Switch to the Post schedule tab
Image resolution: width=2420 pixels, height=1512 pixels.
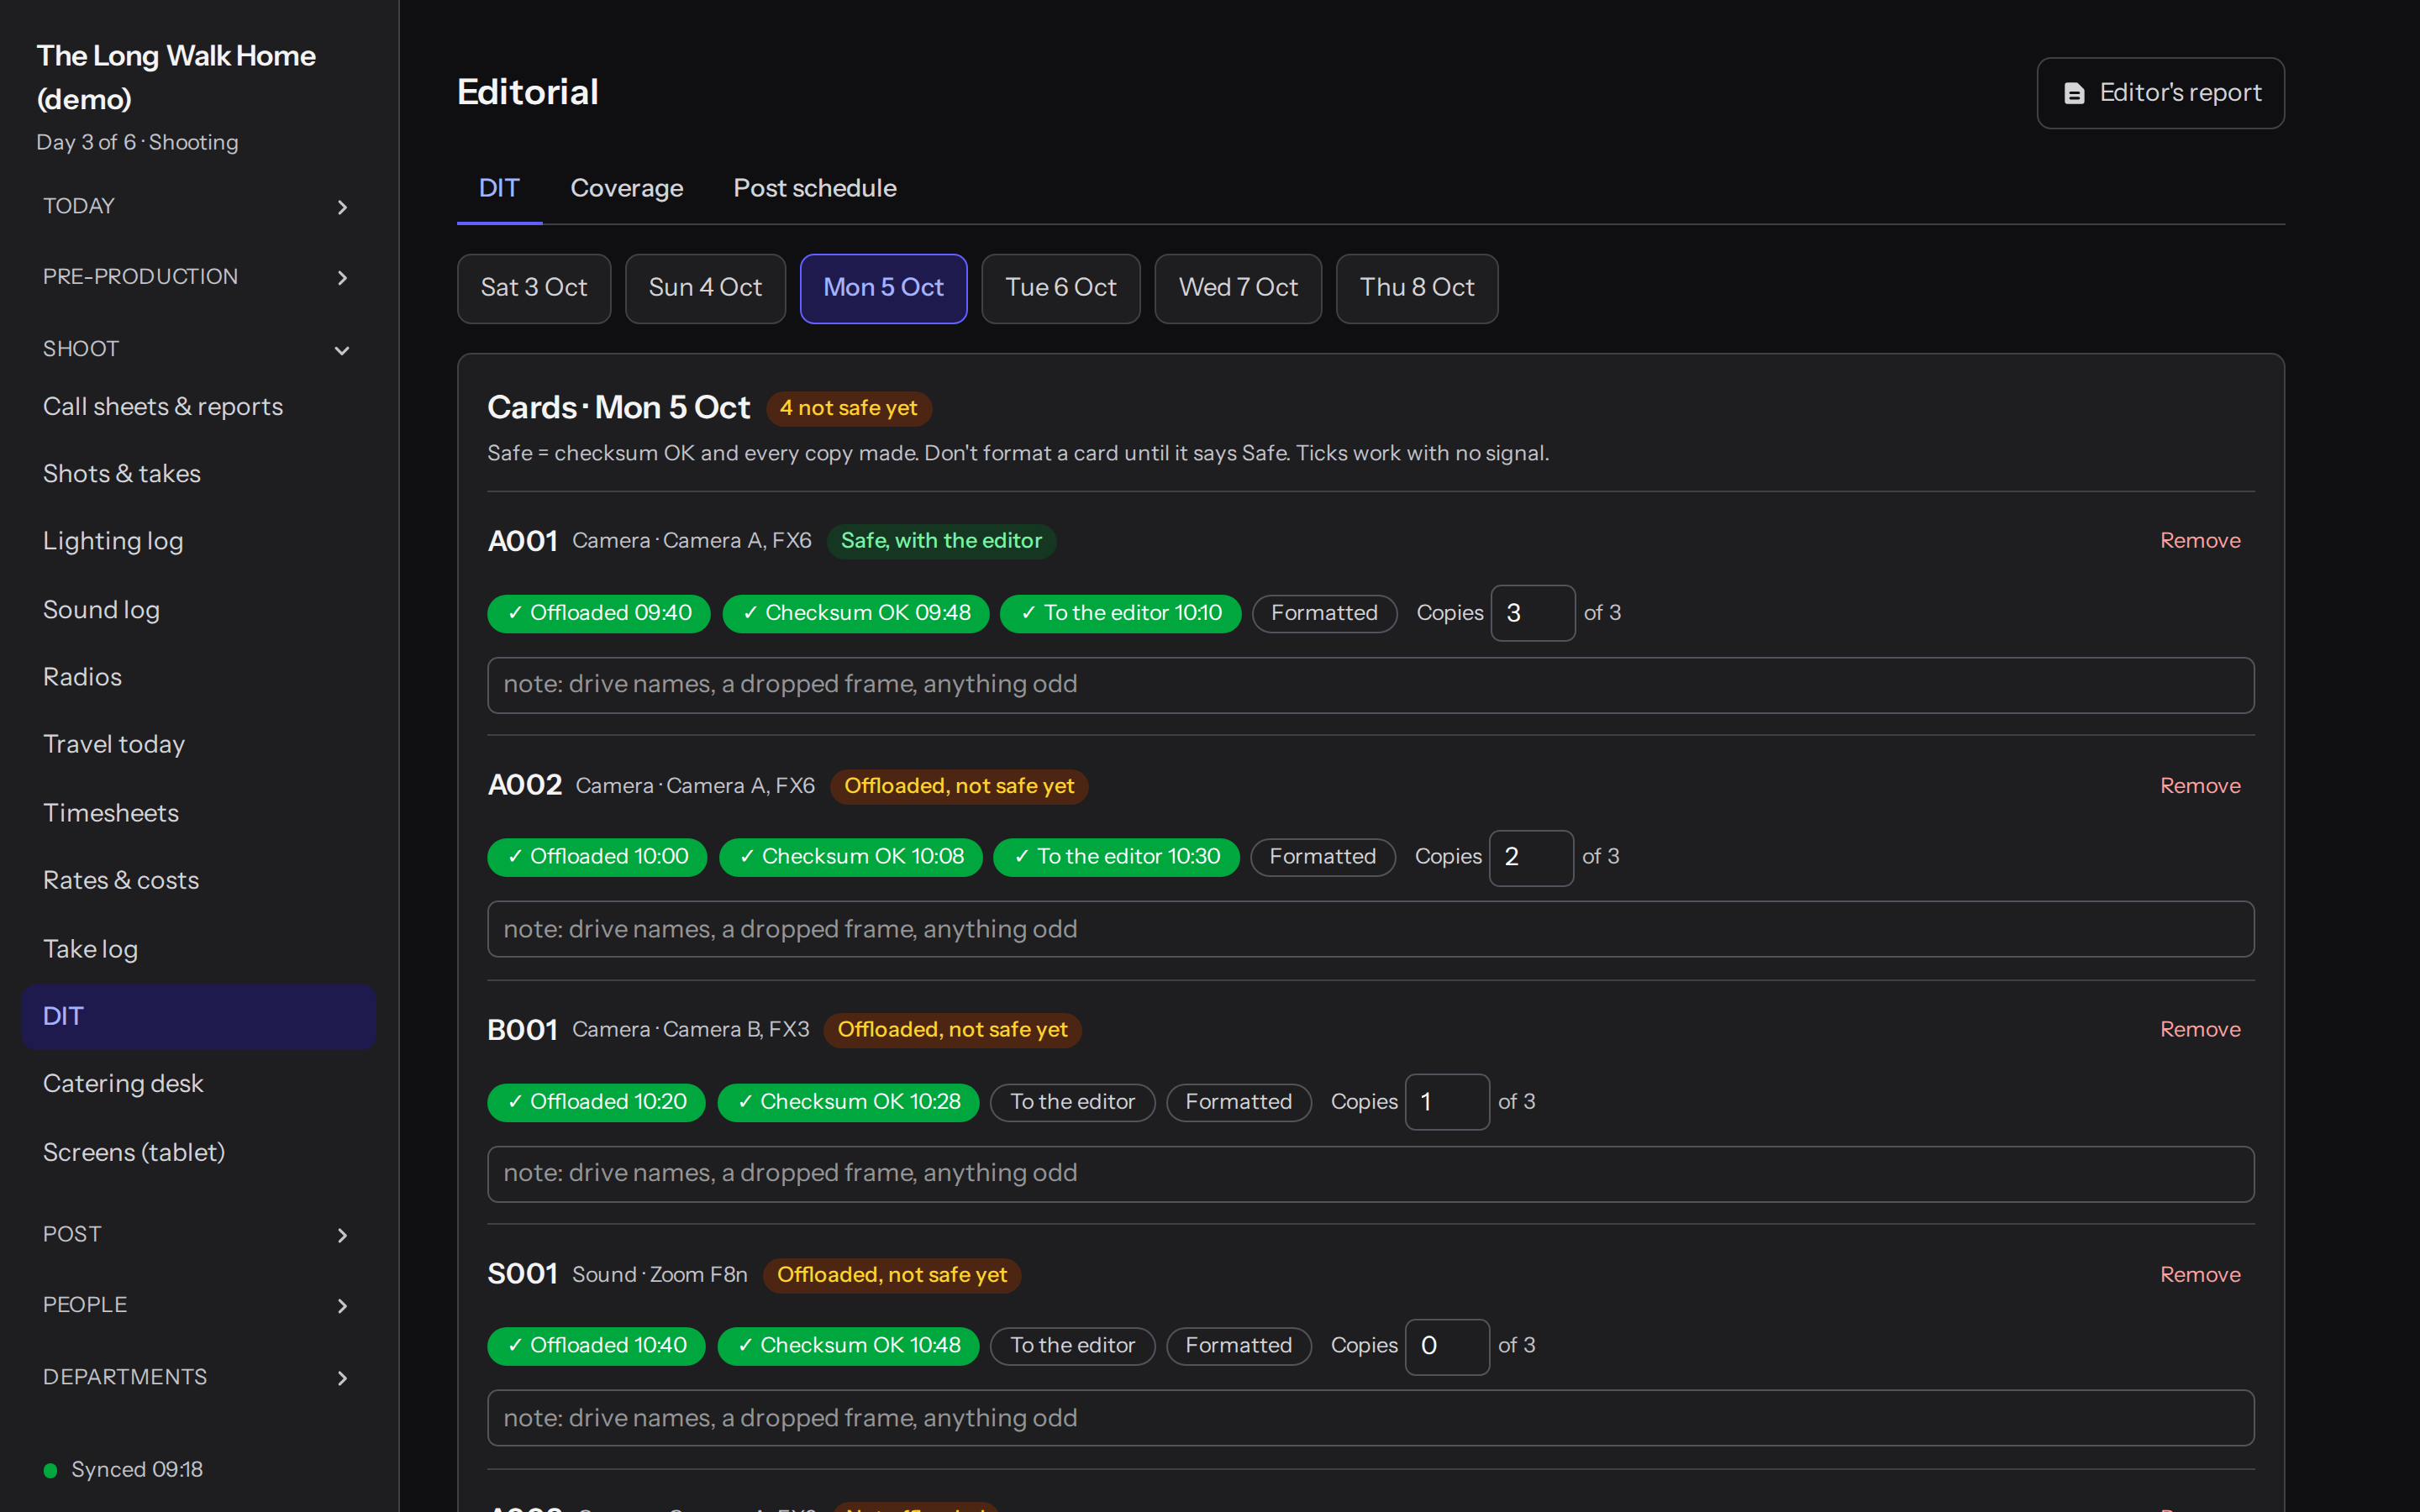pos(814,188)
